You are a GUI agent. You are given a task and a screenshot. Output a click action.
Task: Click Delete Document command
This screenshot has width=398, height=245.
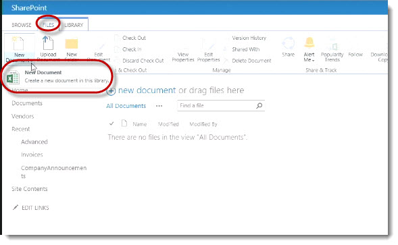point(251,61)
